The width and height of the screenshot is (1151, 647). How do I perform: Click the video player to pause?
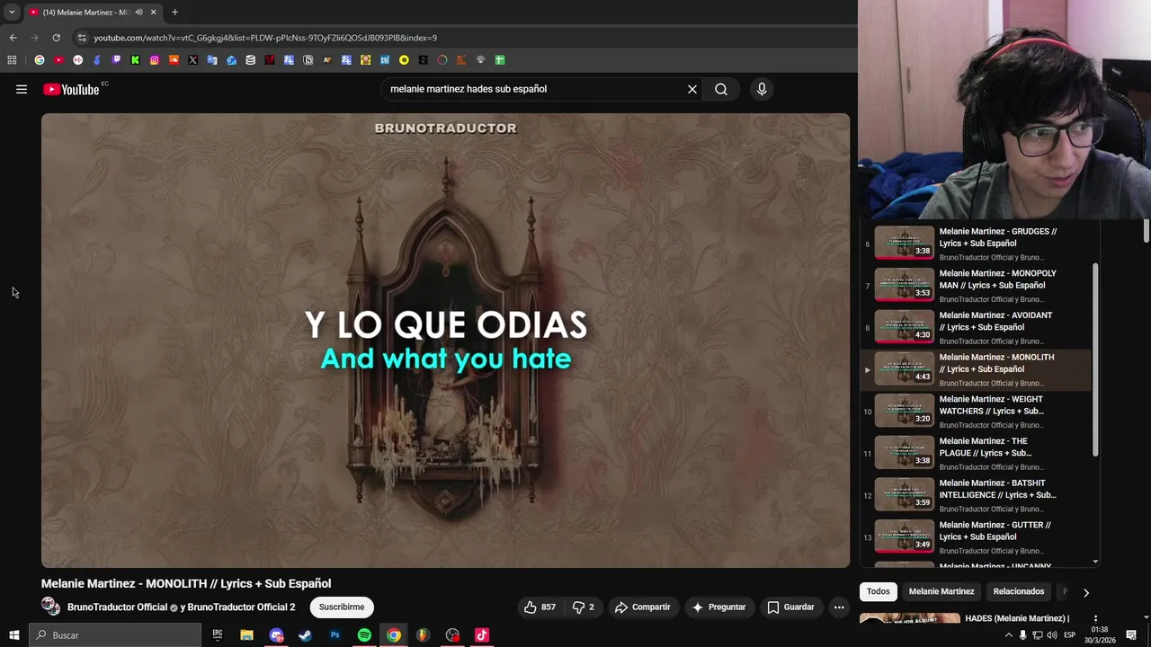pos(445,340)
